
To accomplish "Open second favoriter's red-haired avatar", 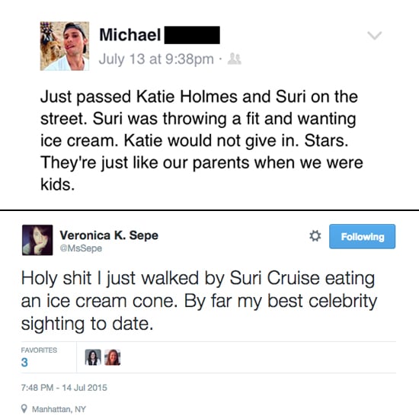I will (x=113, y=357).
